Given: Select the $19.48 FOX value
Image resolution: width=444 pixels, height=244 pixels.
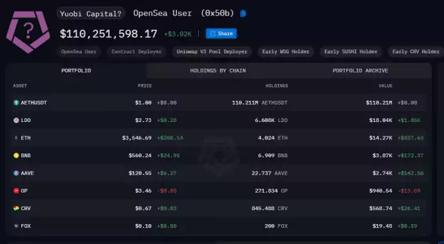Looking at the screenshot, I should pos(382,226).
